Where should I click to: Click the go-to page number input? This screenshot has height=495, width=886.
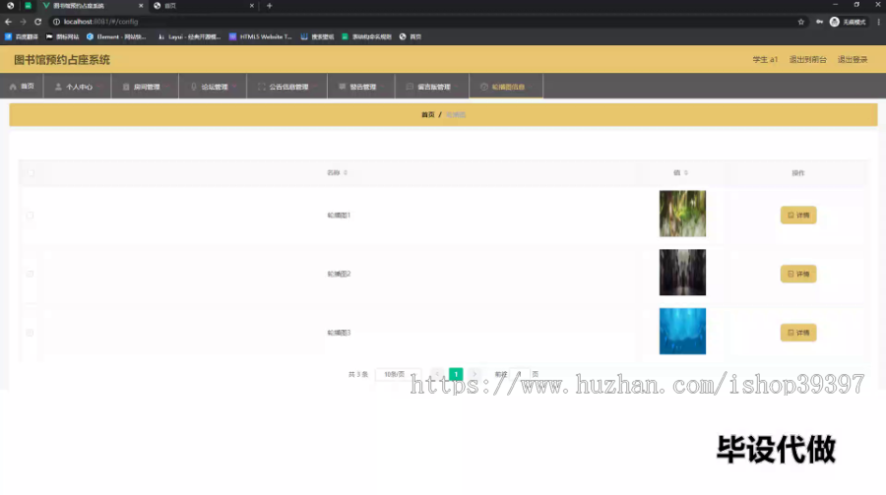point(519,374)
